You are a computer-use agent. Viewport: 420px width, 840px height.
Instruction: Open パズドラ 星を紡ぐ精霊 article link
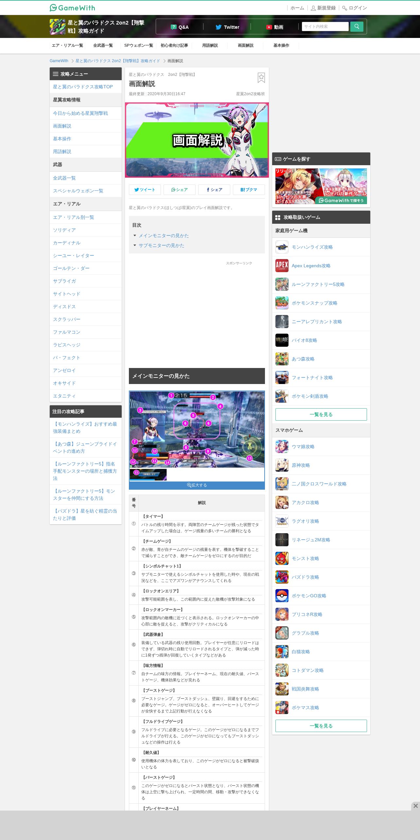(x=86, y=515)
